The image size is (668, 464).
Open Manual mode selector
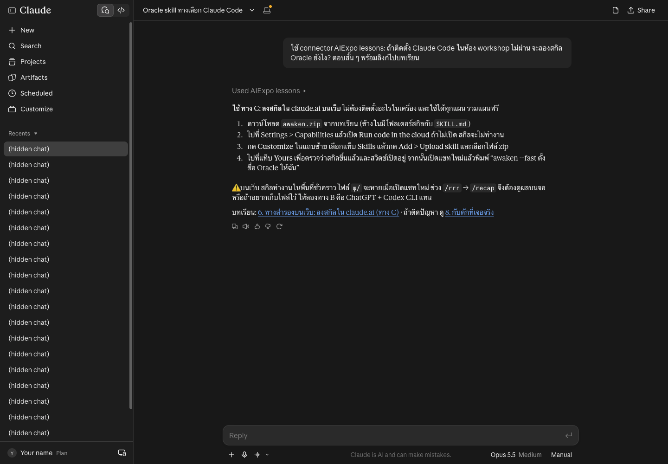[x=561, y=455]
